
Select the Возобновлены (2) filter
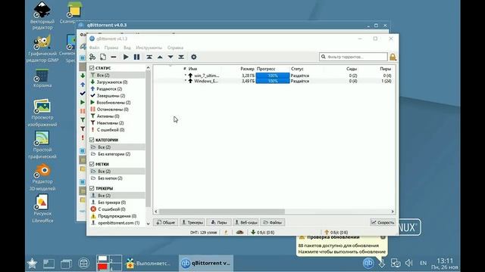coord(117,103)
